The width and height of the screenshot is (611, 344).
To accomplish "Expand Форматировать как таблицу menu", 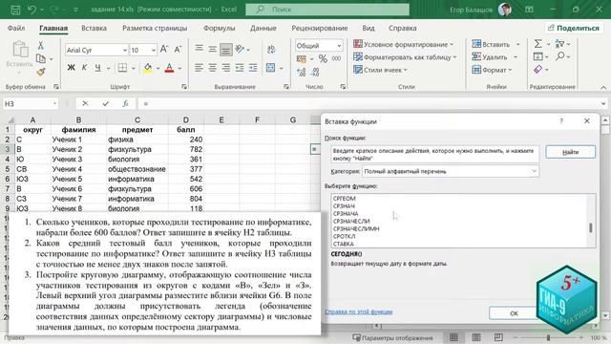I will point(405,57).
